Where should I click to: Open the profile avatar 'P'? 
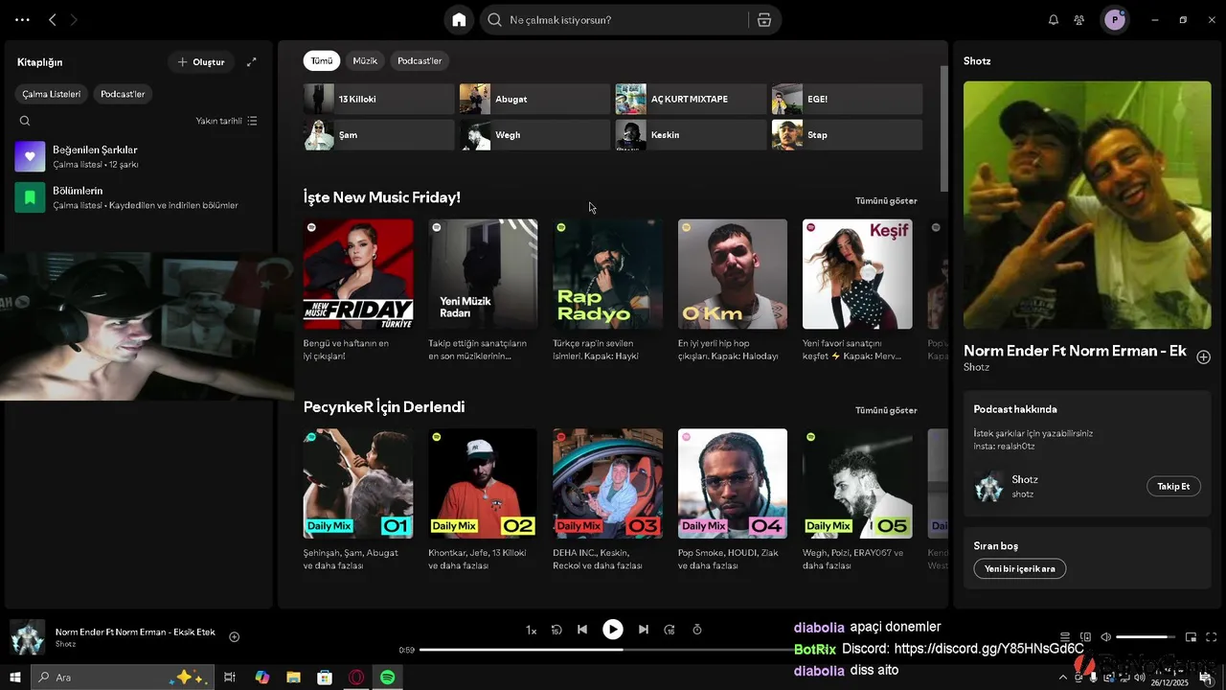coord(1115,20)
